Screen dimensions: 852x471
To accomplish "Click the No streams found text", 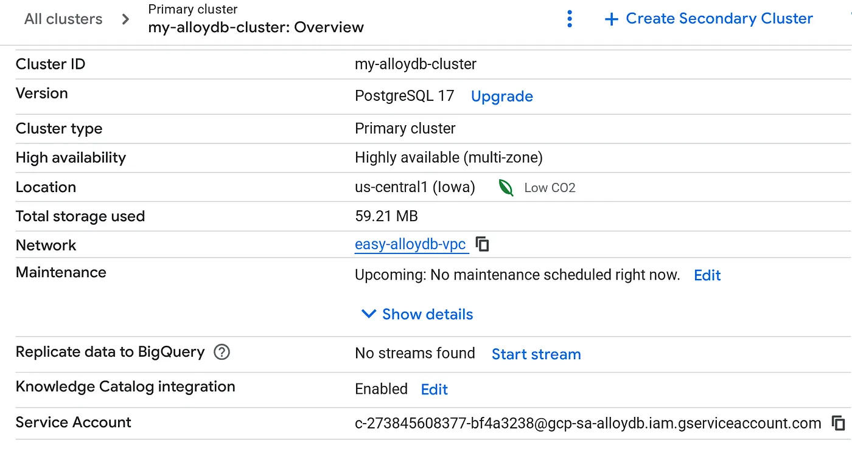I will (415, 354).
